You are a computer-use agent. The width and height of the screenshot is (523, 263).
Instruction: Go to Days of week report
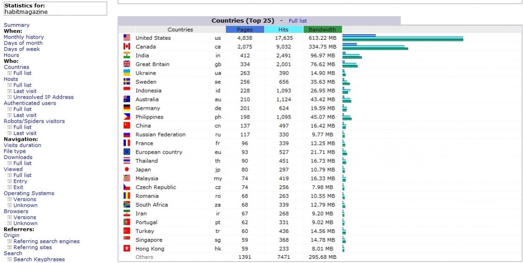(x=22, y=49)
